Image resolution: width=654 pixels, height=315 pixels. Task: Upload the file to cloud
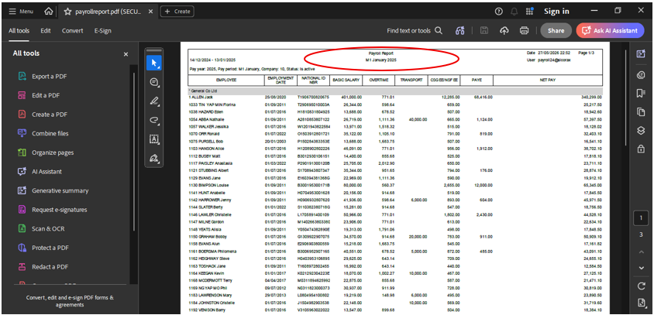504,30
